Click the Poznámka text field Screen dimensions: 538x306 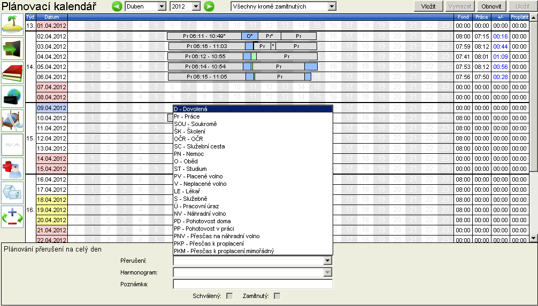pyautogui.click(x=252, y=284)
